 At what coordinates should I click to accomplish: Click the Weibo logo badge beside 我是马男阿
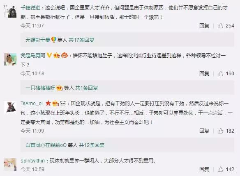tap(65, 55)
